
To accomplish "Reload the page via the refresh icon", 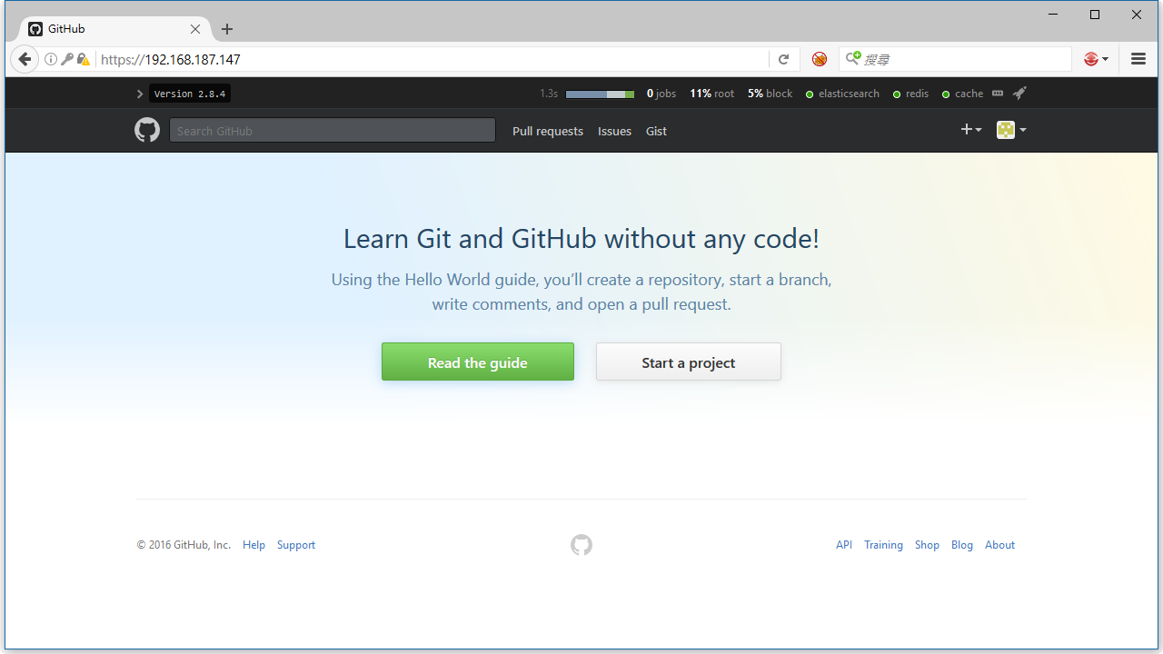I will pyautogui.click(x=783, y=58).
